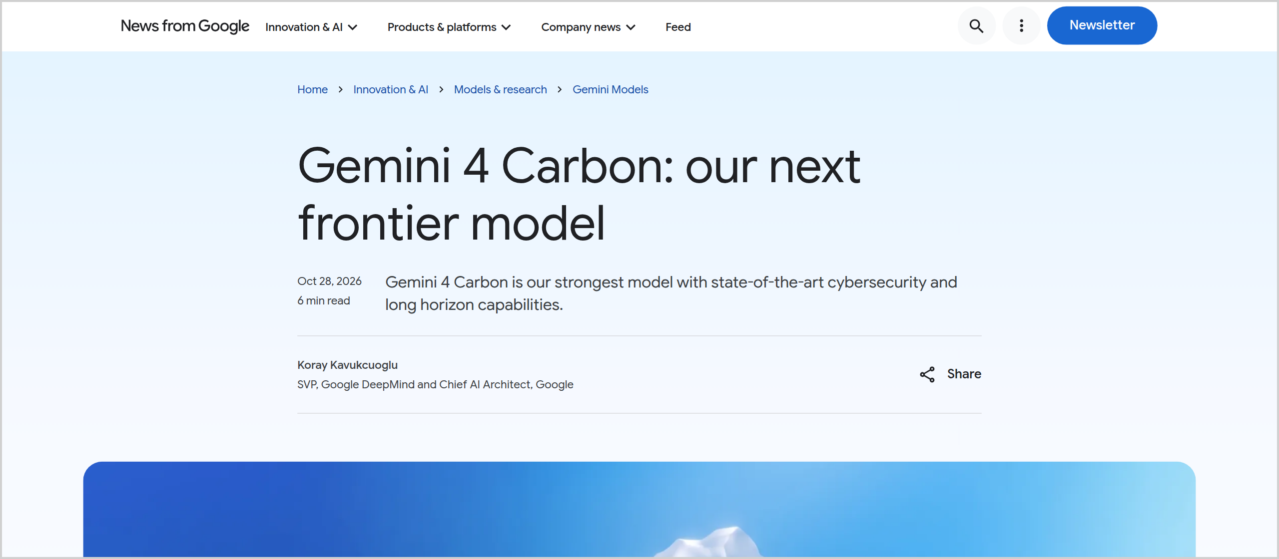Subscribe via the Newsletter button

pos(1102,25)
